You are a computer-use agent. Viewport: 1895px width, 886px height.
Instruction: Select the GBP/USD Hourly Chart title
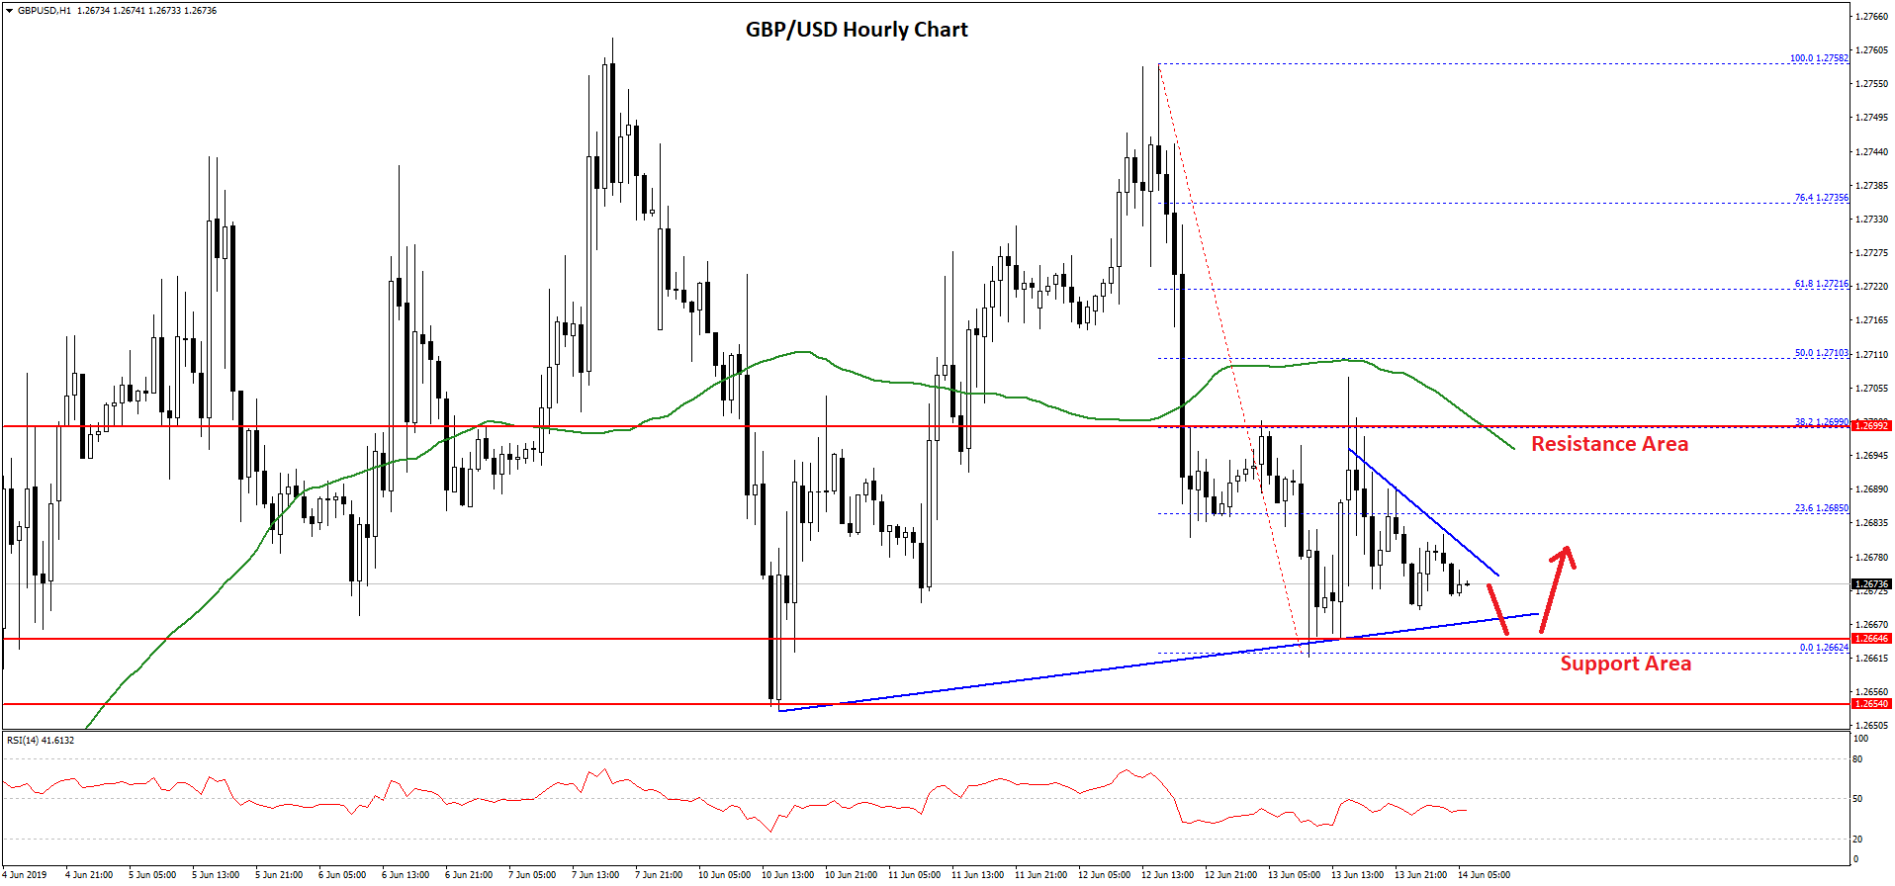point(857,30)
